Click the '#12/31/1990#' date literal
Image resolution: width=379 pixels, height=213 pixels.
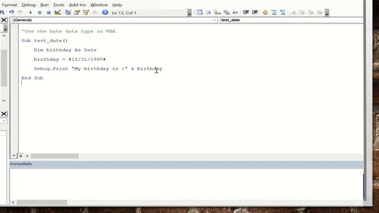(x=87, y=59)
